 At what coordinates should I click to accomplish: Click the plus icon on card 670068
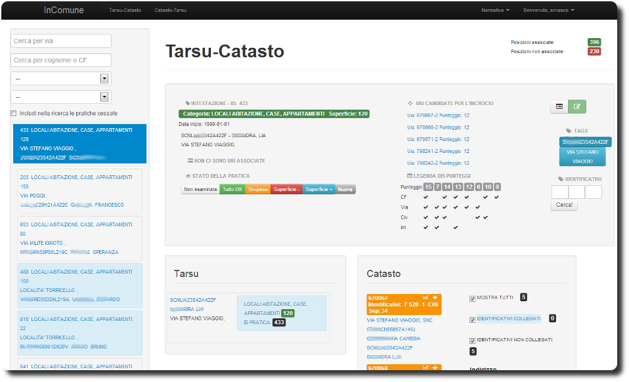435,368
